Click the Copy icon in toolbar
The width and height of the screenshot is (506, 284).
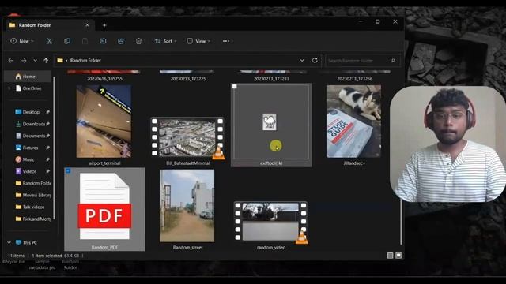(67, 41)
